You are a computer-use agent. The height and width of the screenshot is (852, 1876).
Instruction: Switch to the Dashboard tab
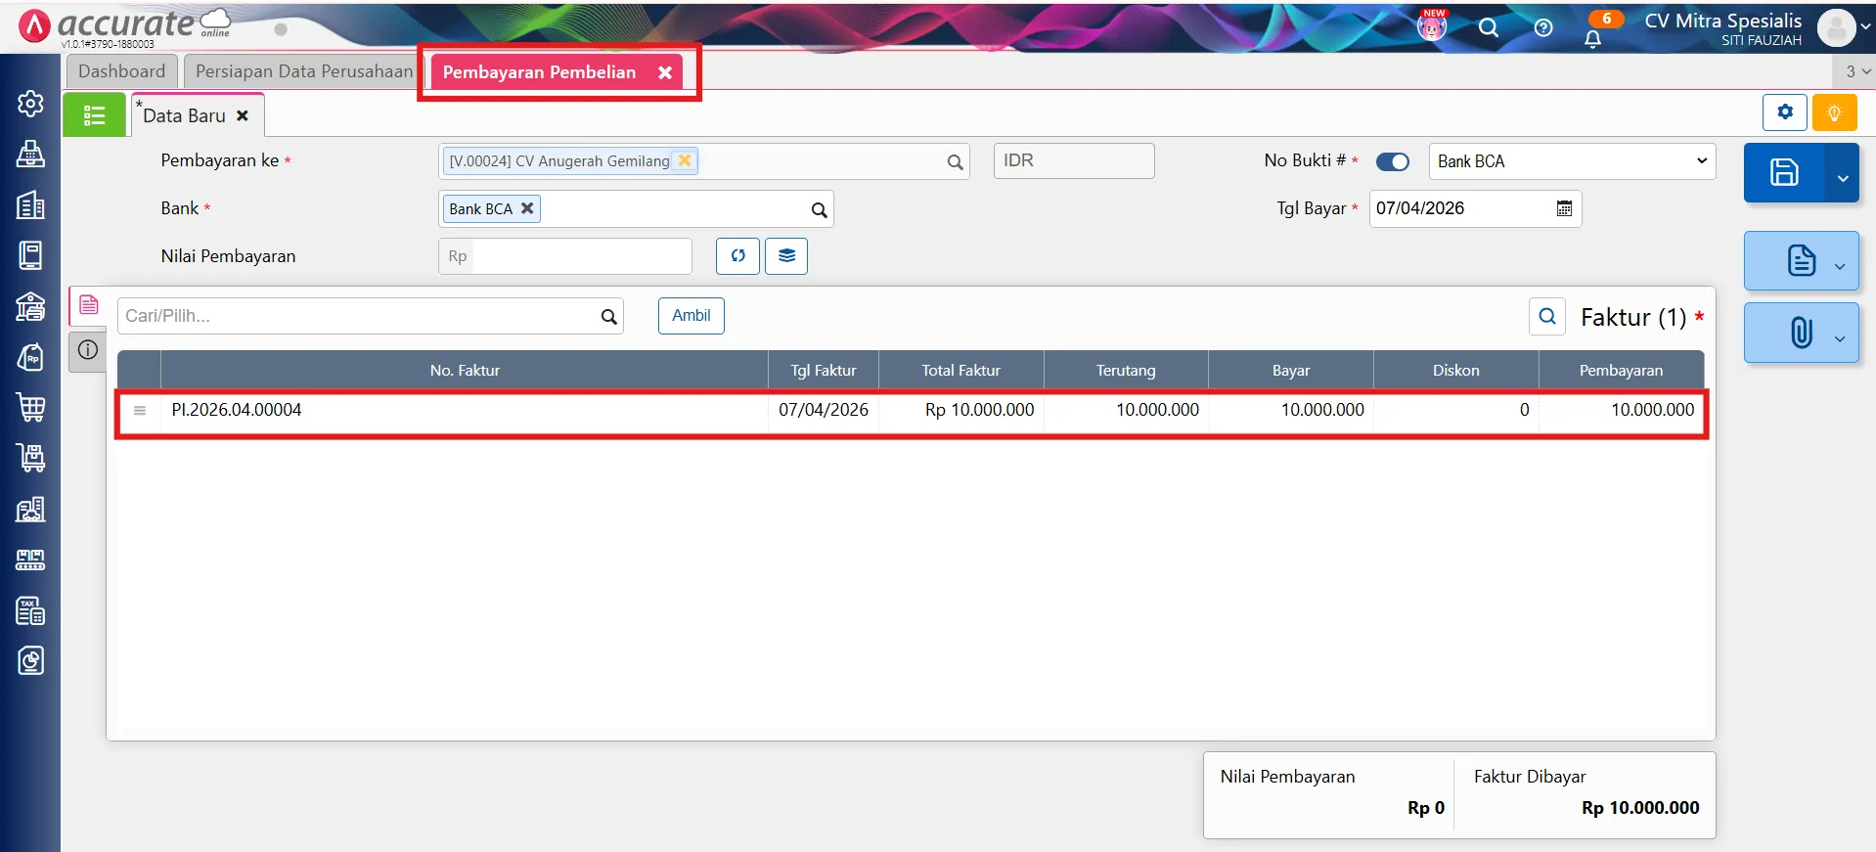pos(121,71)
